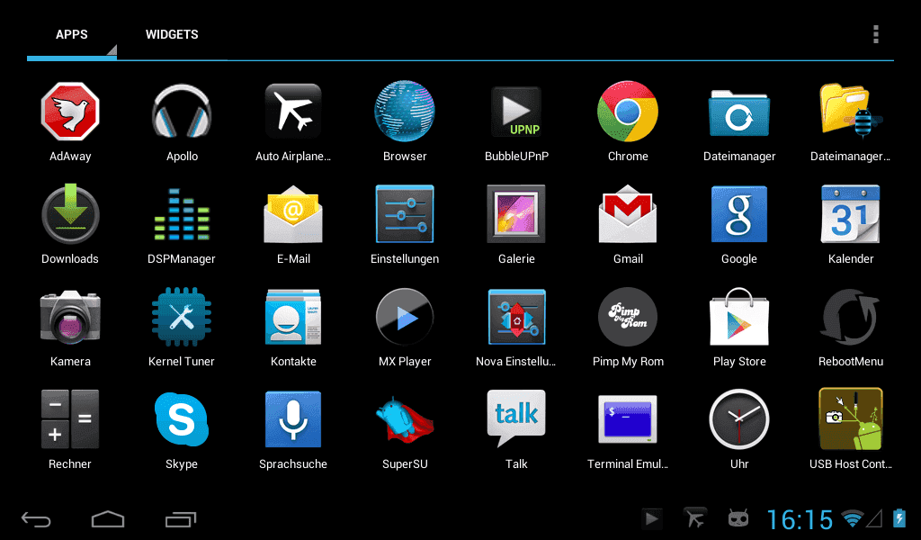Open the yellow folder Dateimanager app
Viewport: 921px width, 540px height.
click(851, 111)
